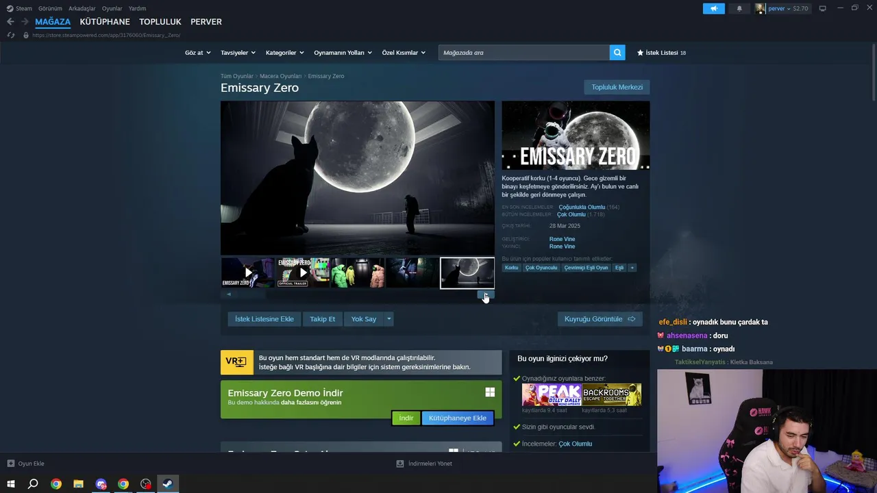Play the first trailer thumbnail
The height and width of the screenshot is (493, 877).
coord(247,273)
